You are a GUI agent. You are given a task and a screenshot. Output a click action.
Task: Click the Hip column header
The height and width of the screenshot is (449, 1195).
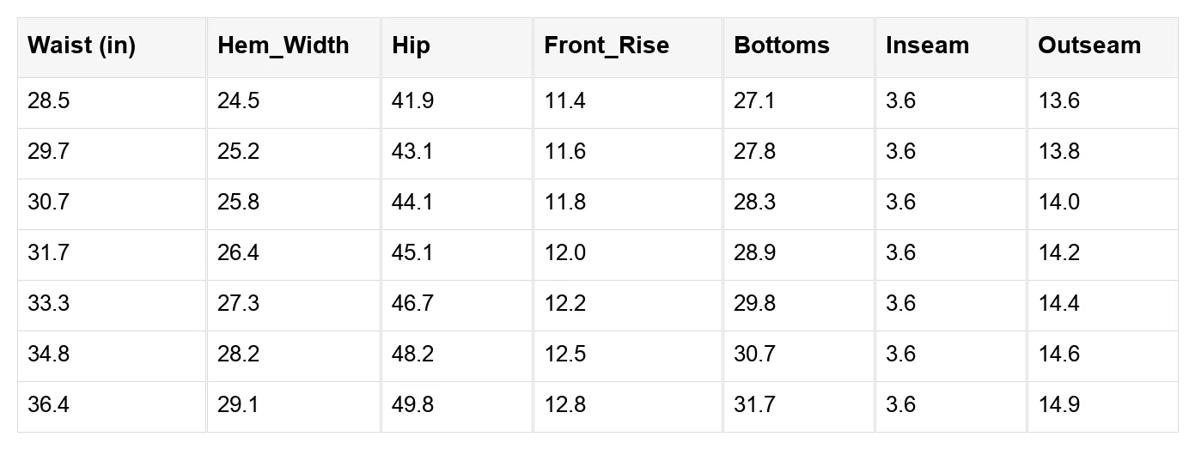[457, 47]
